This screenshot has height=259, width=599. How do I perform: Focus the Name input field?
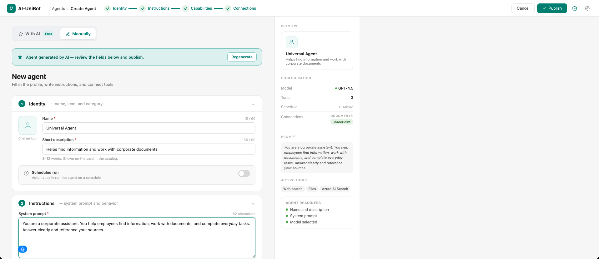(149, 128)
